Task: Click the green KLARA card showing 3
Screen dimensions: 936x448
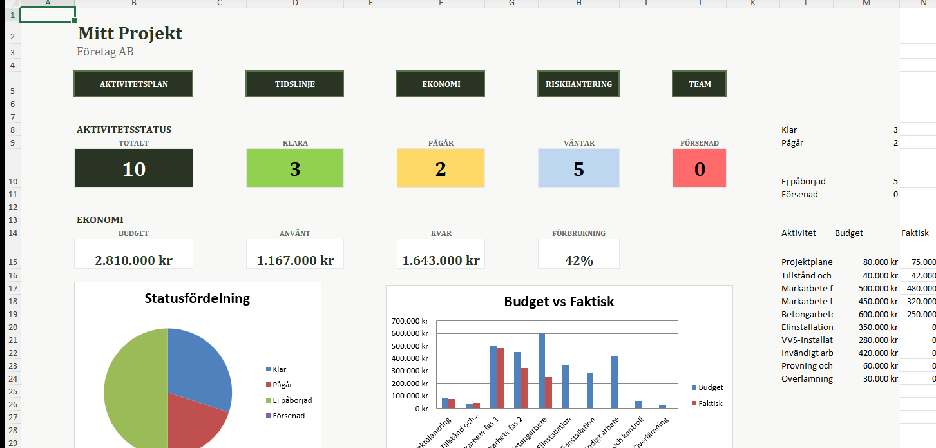Action: 295,168
